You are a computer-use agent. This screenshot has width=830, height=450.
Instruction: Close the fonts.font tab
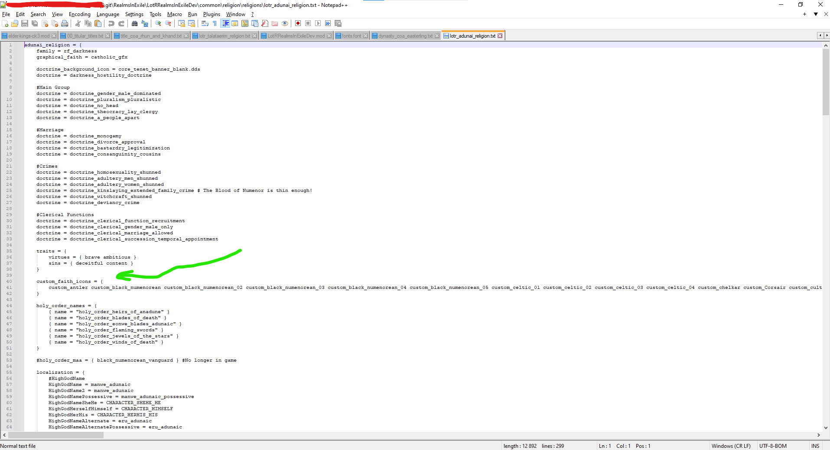point(366,36)
